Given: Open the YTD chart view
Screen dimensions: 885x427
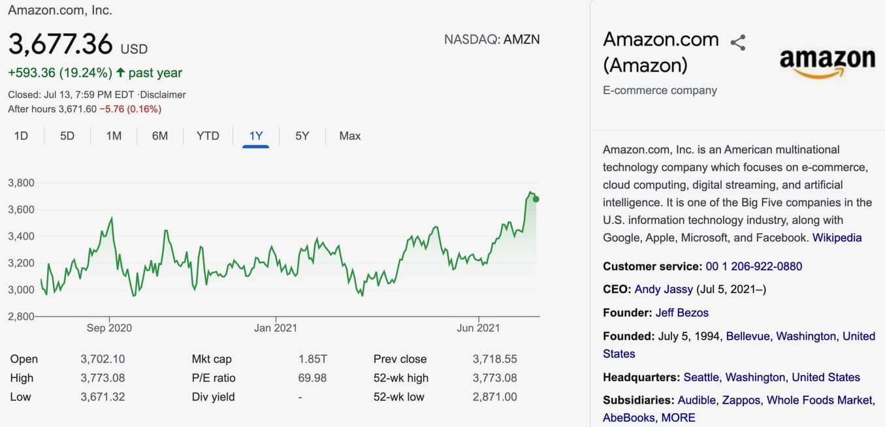Looking at the screenshot, I should (x=208, y=136).
